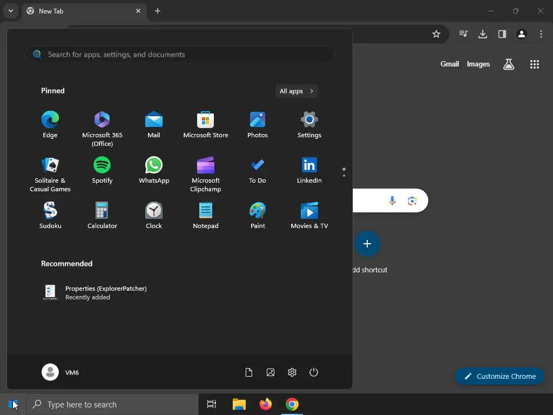Image resolution: width=553 pixels, height=415 pixels.
Task: Toggle Chrome side panel
Action: tap(502, 34)
